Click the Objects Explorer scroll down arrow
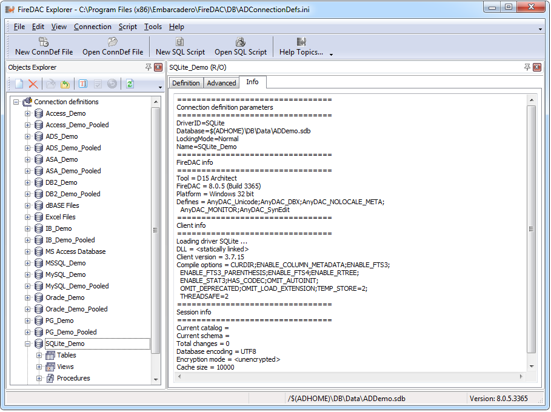The height and width of the screenshot is (412, 551). click(x=156, y=380)
